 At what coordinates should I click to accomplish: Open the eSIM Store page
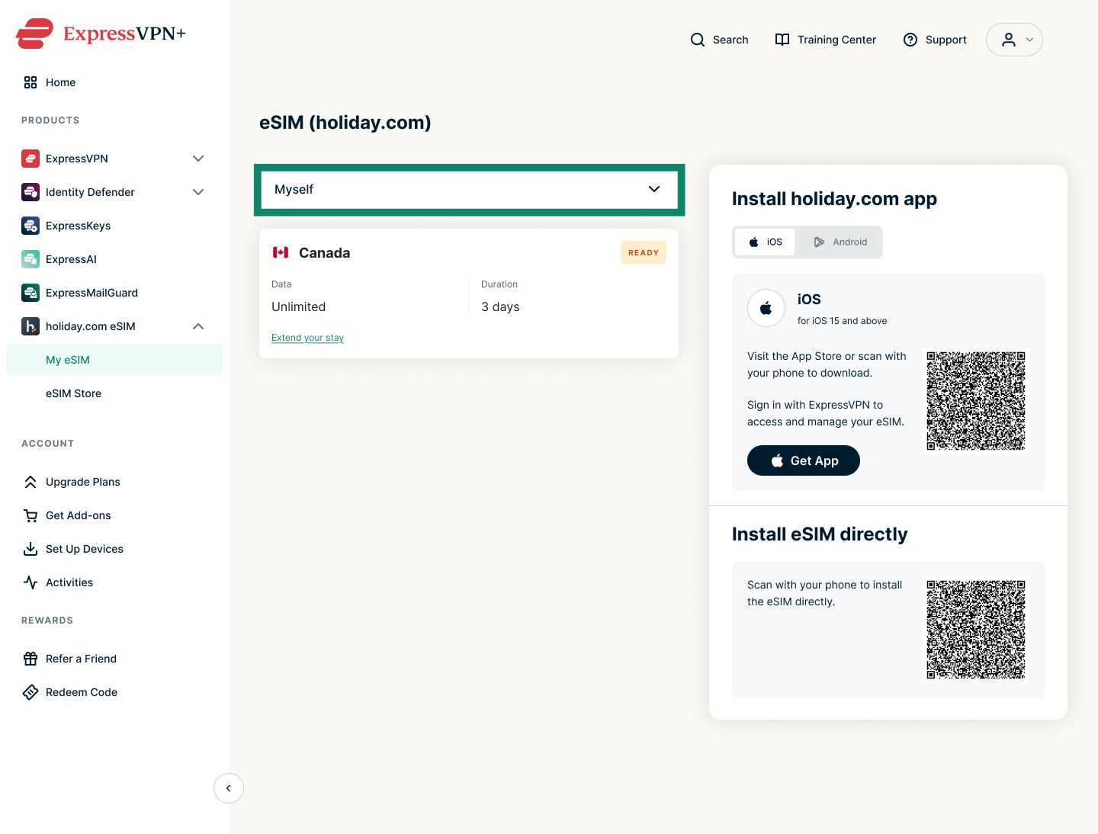(114, 393)
